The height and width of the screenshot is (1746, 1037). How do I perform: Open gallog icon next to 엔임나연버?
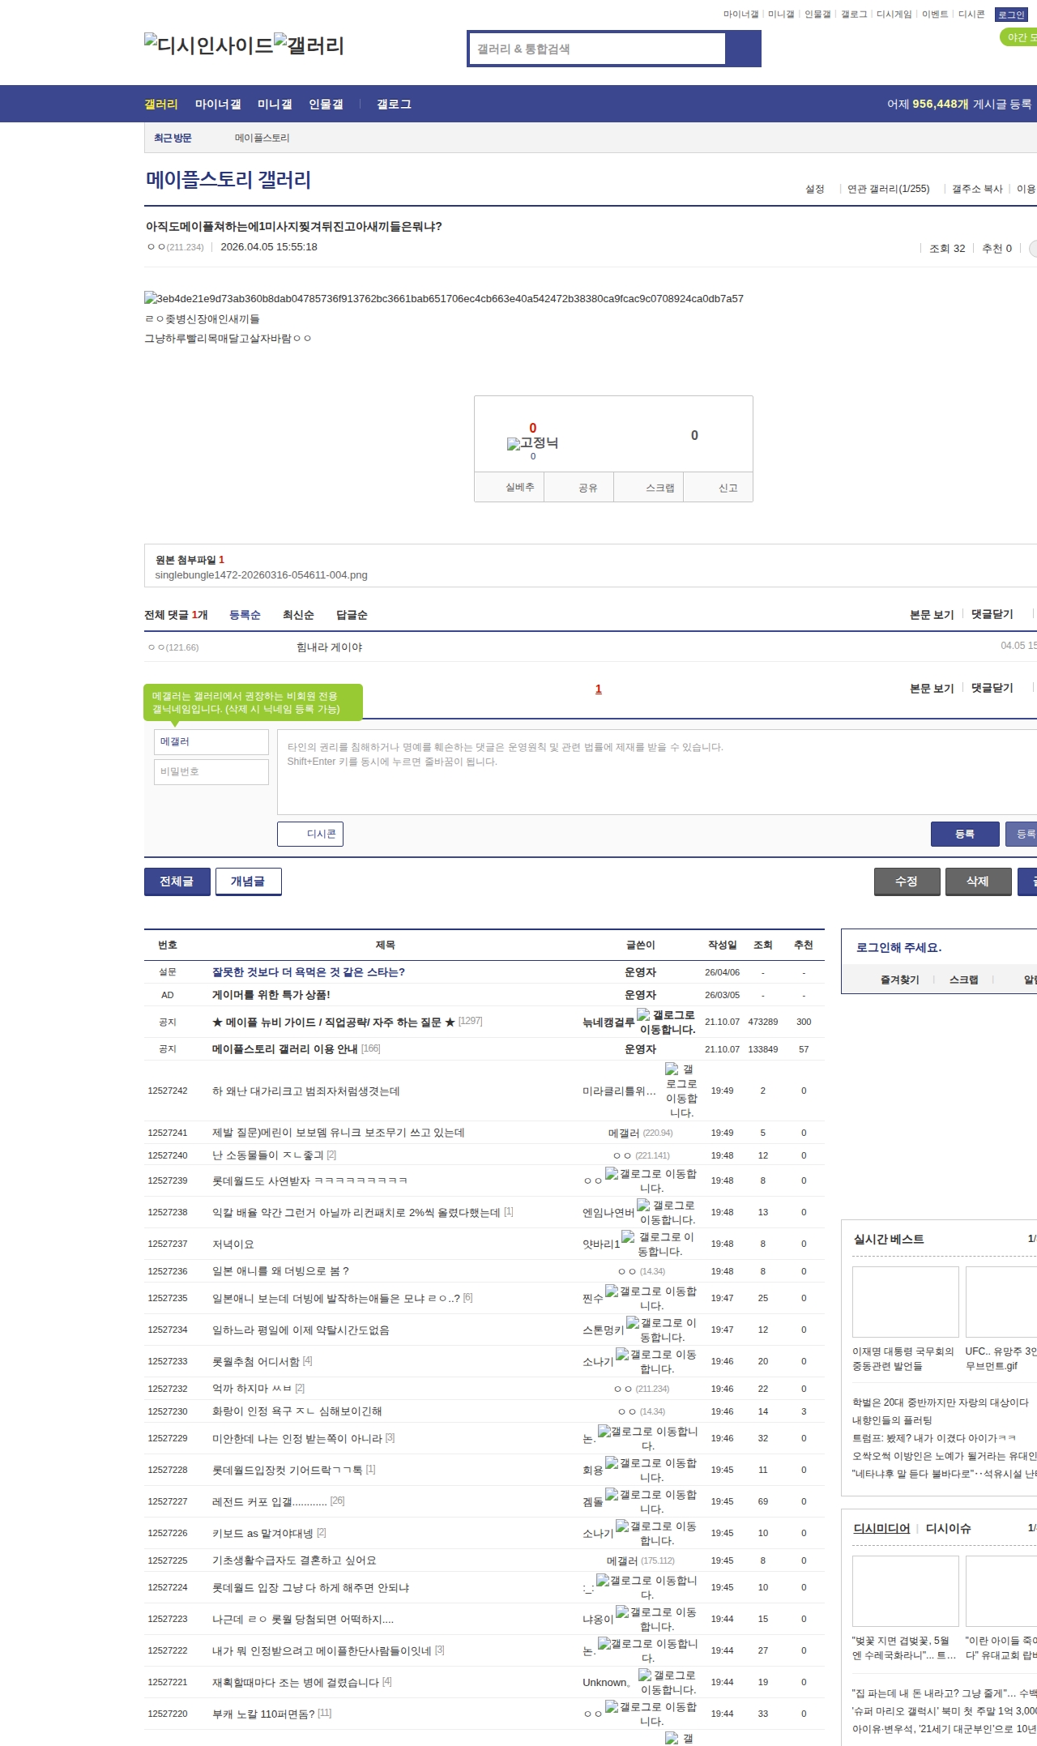click(x=643, y=1205)
